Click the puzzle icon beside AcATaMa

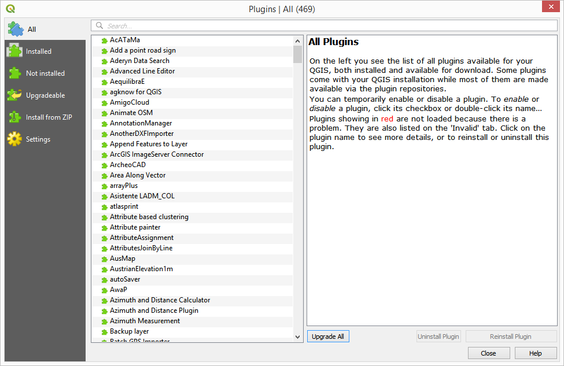(104, 40)
